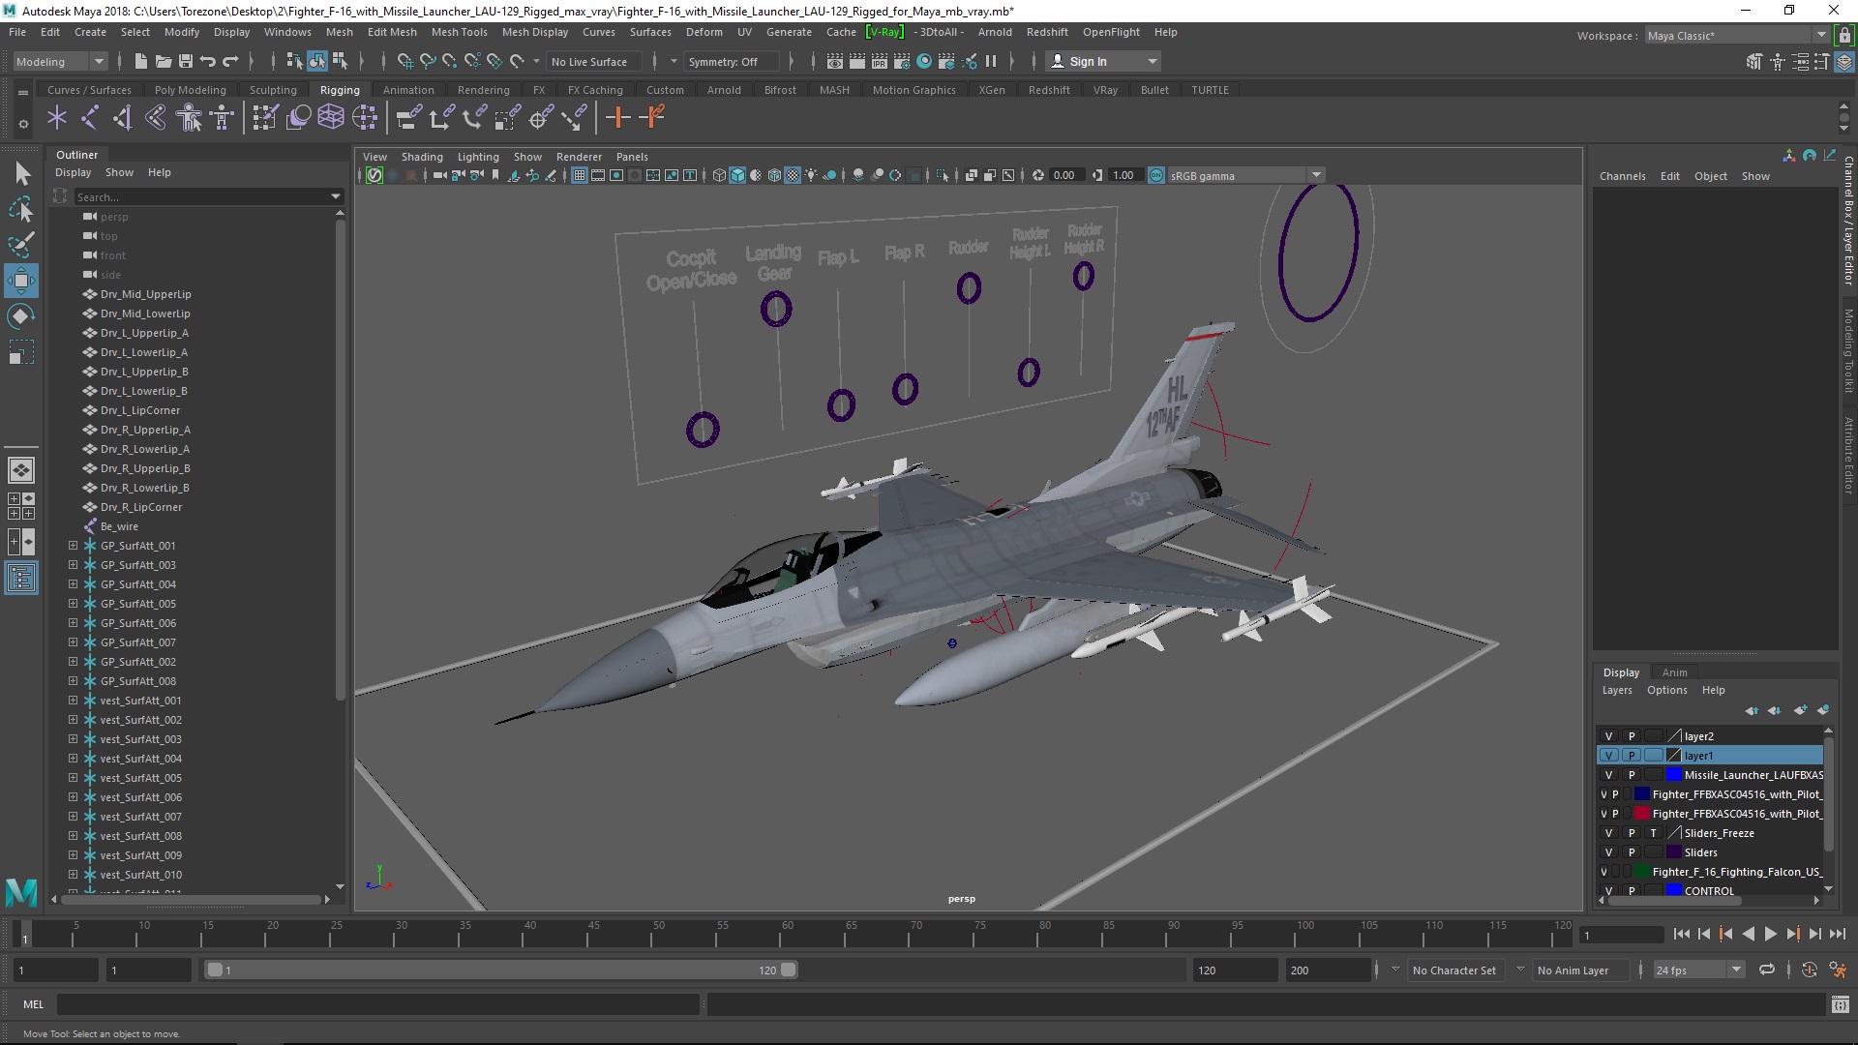Switch to four view layout

21,506
